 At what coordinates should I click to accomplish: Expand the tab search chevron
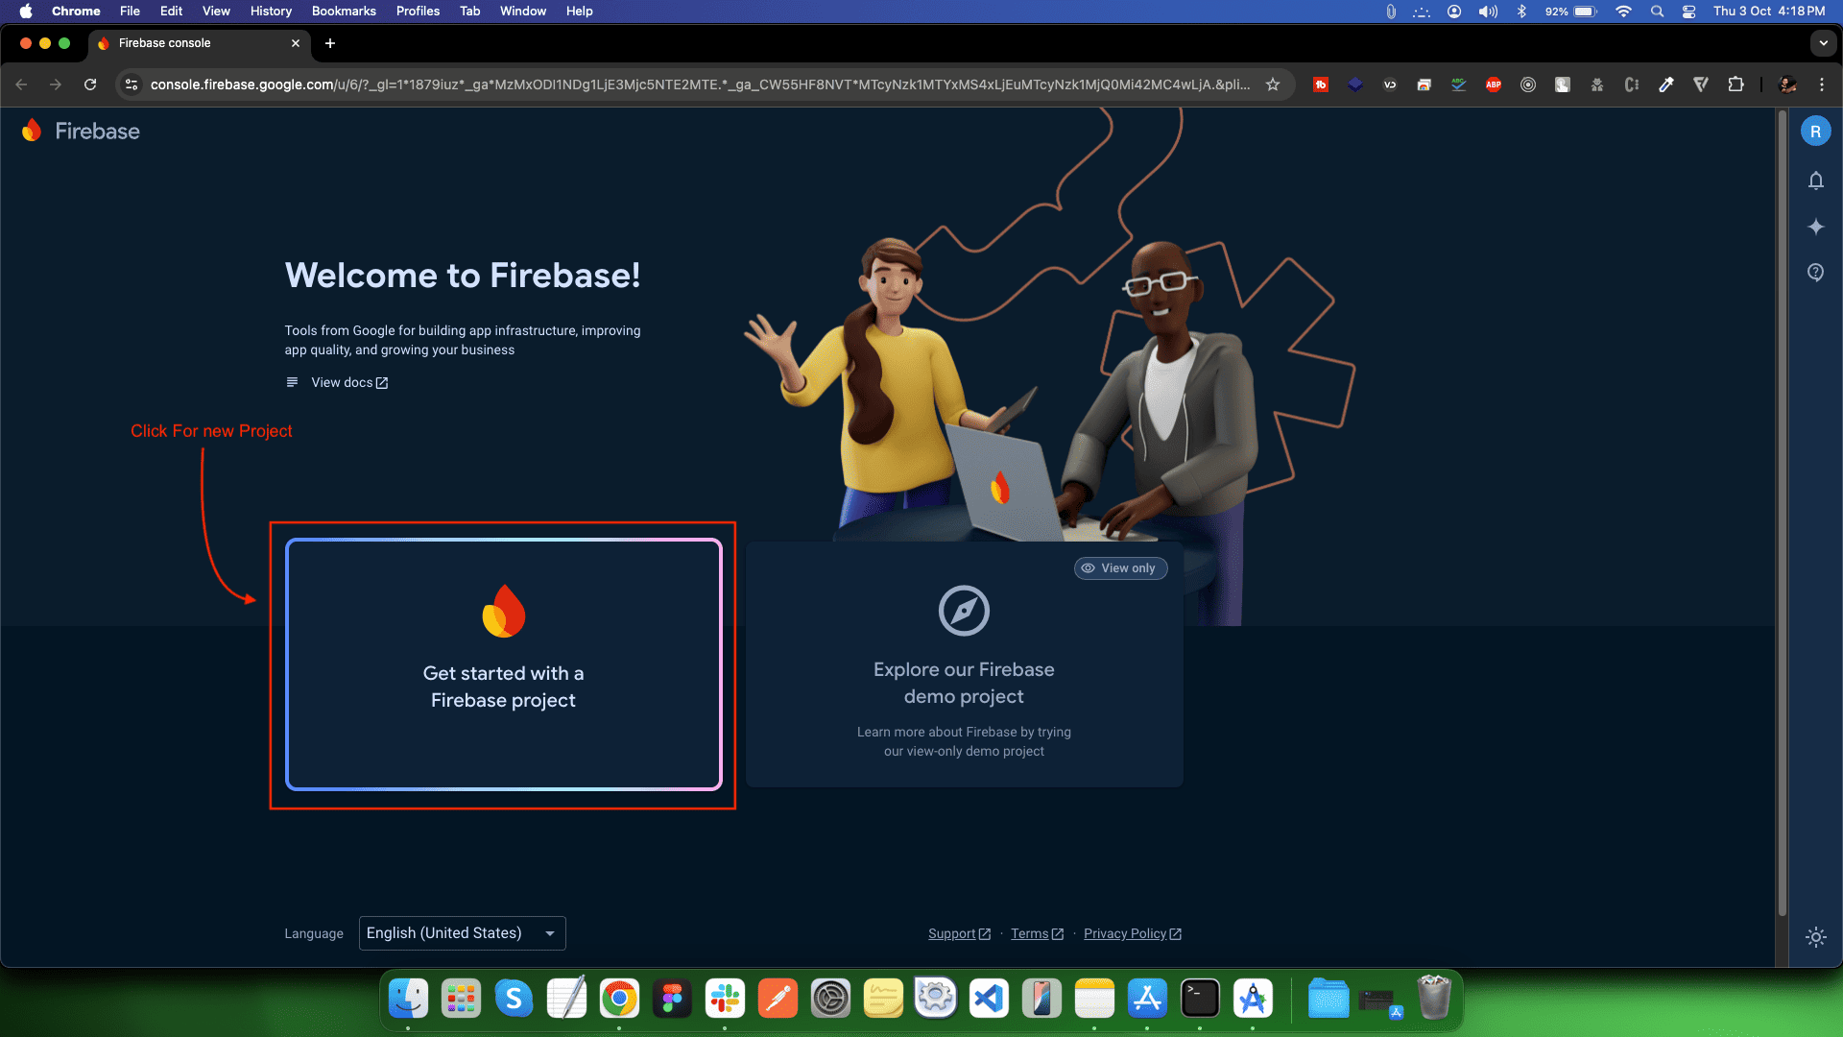click(x=1823, y=43)
